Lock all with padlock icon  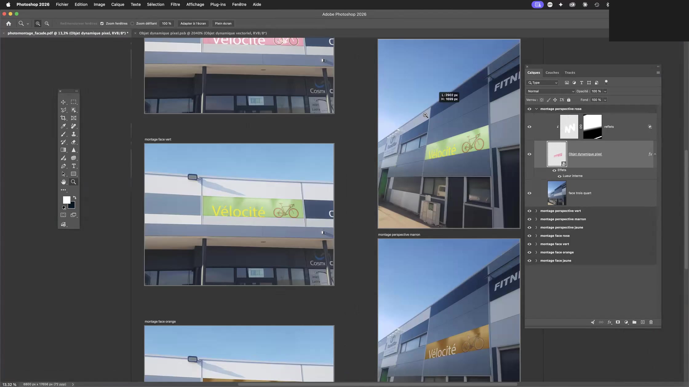coord(569,100)
